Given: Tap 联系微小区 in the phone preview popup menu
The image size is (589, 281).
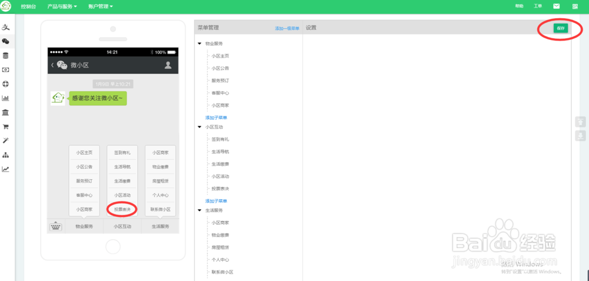Looking at the screenshot, I should coord(160,209).
